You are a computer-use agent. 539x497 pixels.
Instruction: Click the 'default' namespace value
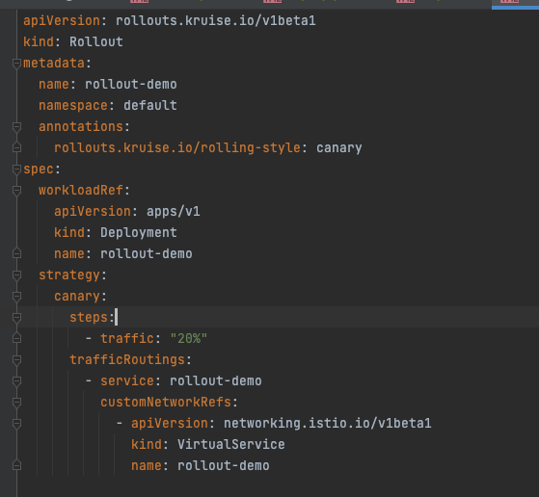150,105
